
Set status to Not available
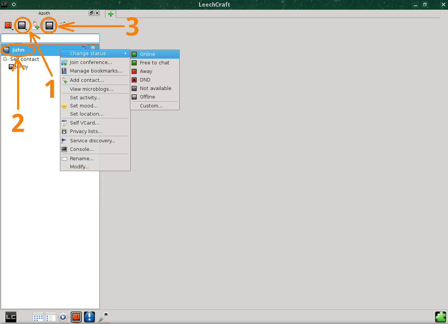click(155, 88)
